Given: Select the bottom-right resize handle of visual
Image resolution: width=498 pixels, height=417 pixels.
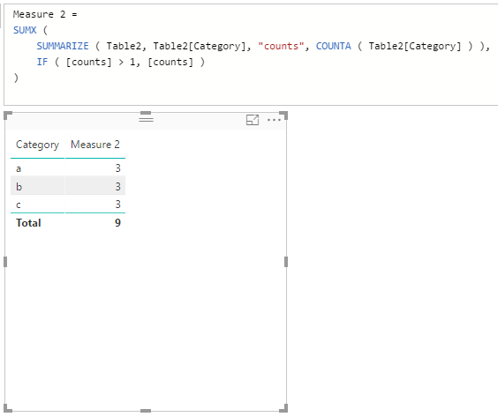Looking at the screenshot, I should pyautogui.click(x=283, y=408).
